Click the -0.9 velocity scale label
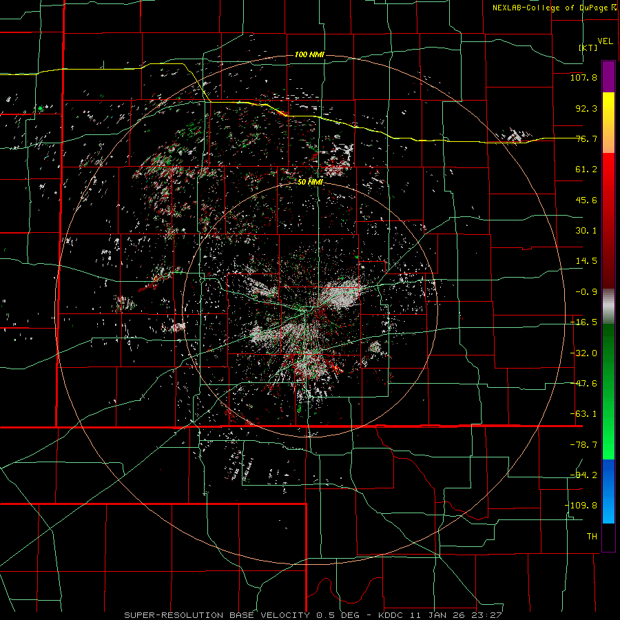 pos(586,292)
